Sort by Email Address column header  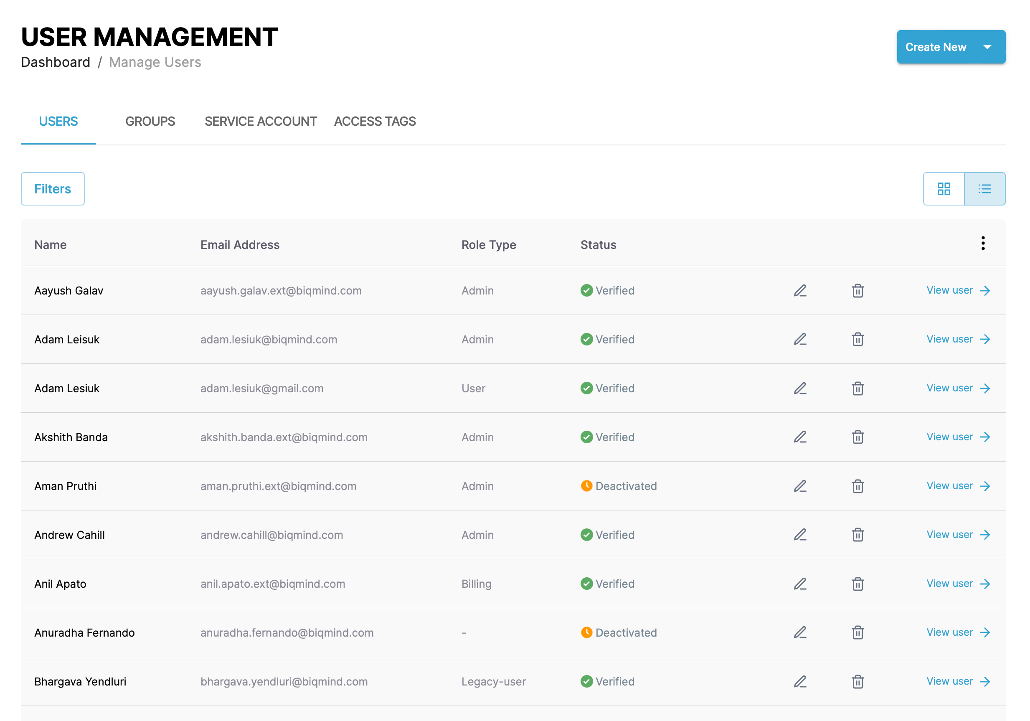click(240, 245)
